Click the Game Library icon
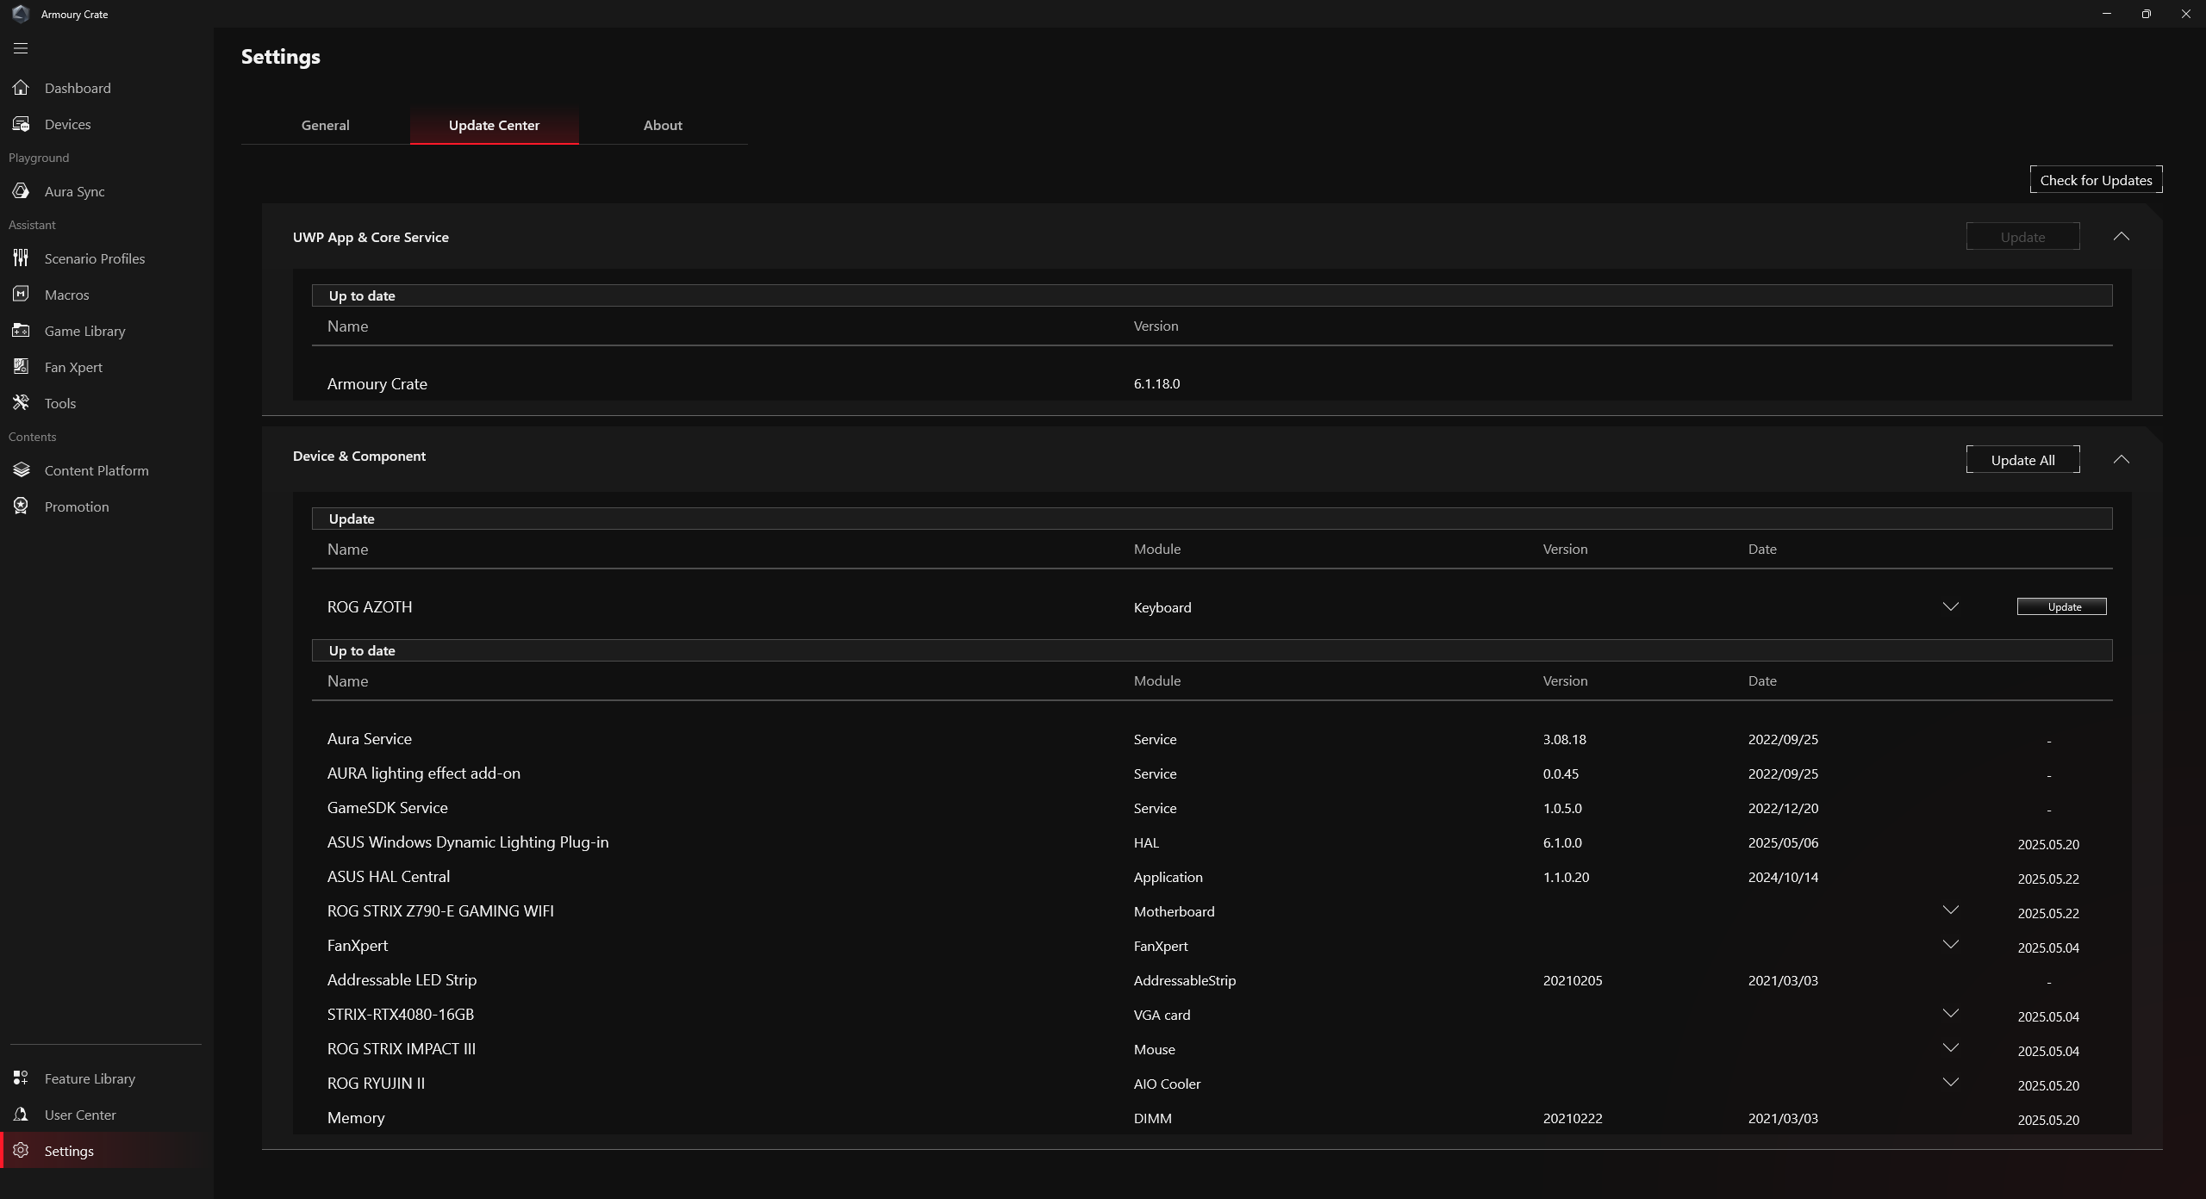The width and height of the screenshot is (2206, 1199). click(21, 331)
